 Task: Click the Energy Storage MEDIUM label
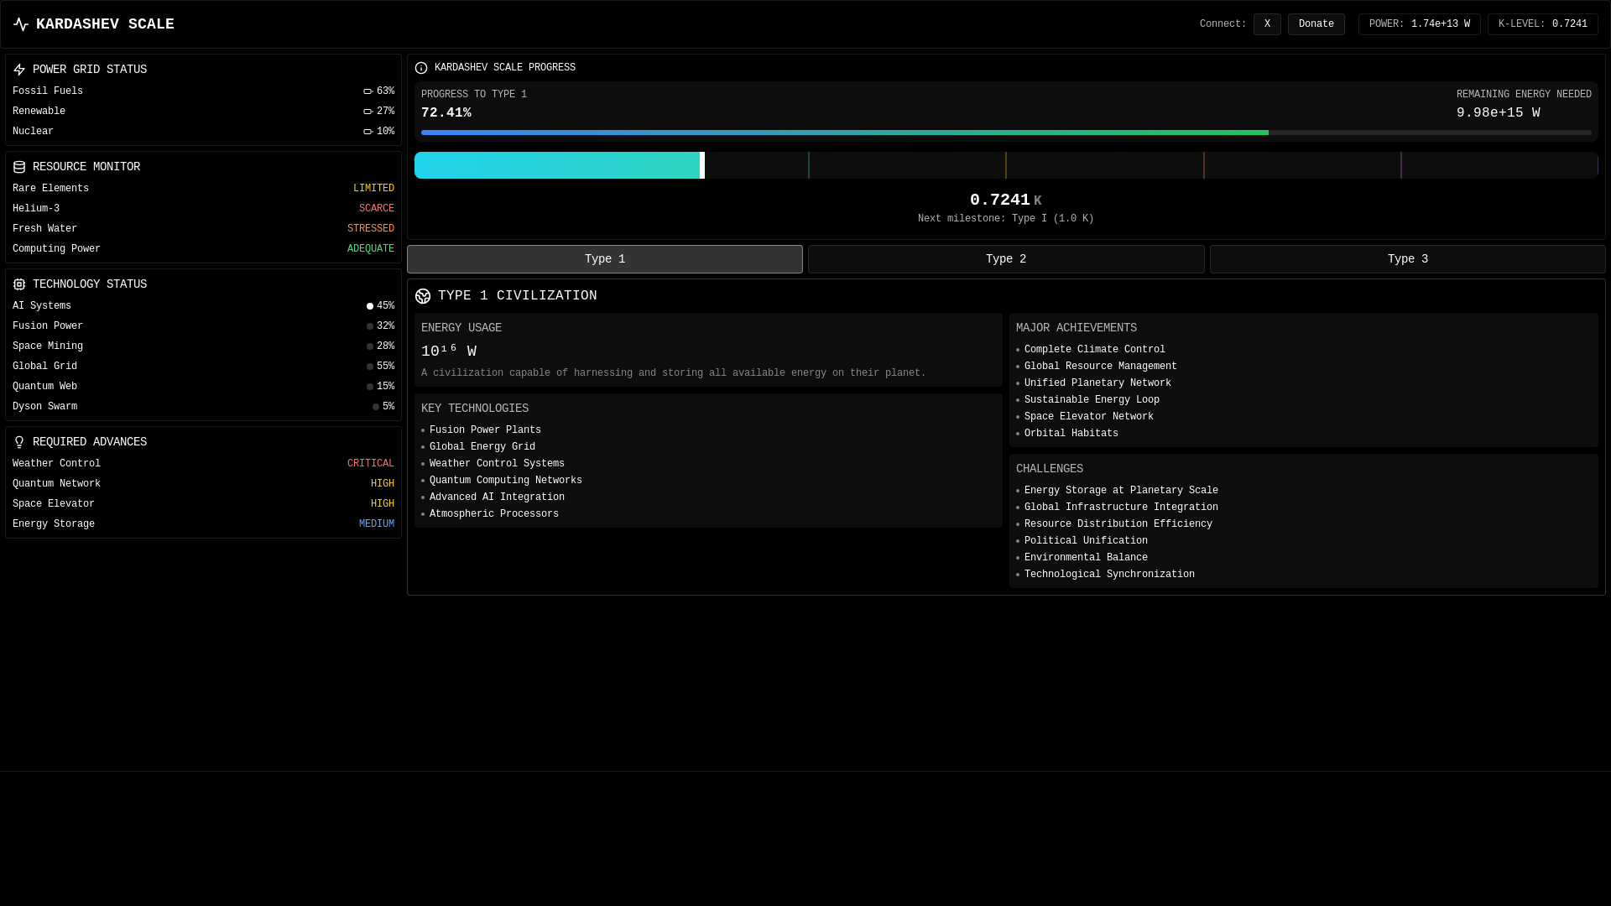point(377,524)
